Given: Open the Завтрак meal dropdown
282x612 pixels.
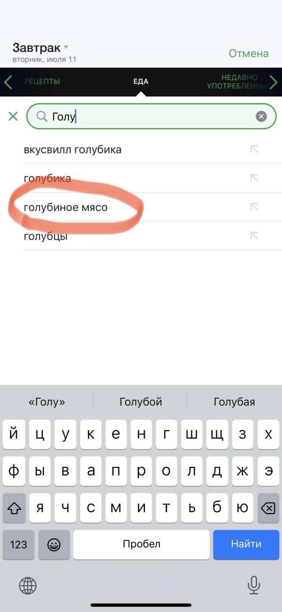Looking at the screenshot, I should pyautogui.click(x=41, y=48).
